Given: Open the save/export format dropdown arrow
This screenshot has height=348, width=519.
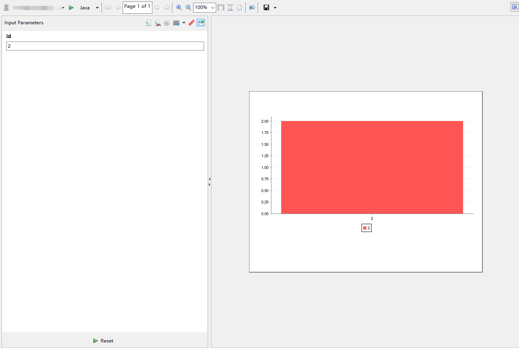Looking at the screenshot, I should [275, 8].
